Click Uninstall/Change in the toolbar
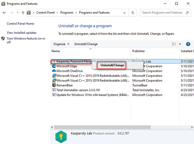The height and width of the screenshot is (144, 194). [86, 44]
